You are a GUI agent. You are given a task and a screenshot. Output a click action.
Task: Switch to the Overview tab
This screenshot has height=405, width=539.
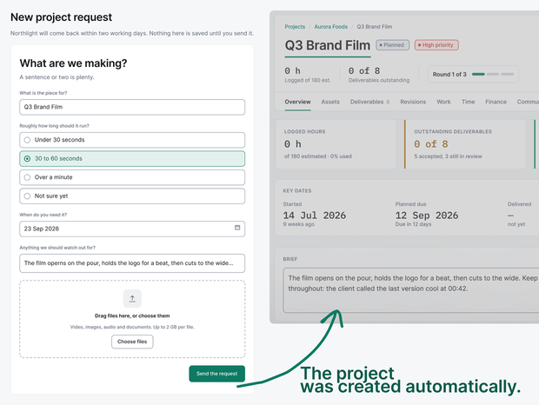point(297,102)
